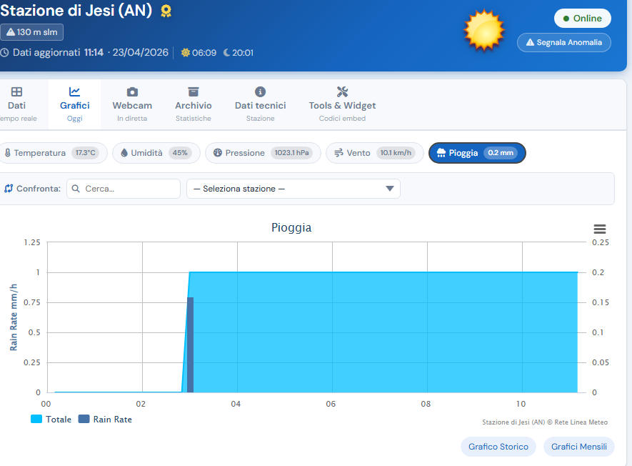This screenshot has width=632, height=466.
Task: Click the Confronta compare arrows icon
Action: (x=9, y=189)
